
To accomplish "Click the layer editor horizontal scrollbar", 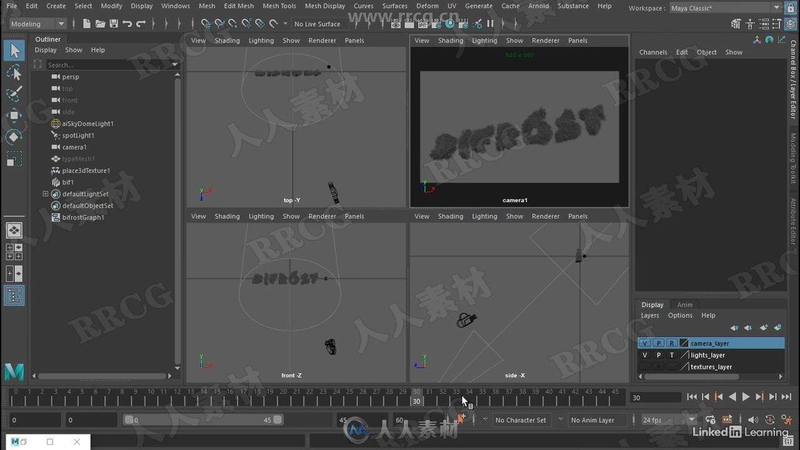I will [x=692, y=377].
